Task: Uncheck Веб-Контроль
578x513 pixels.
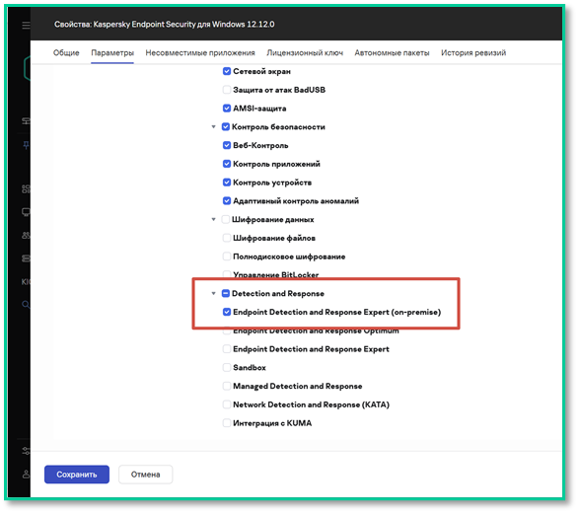Action: tap(227, 145)
